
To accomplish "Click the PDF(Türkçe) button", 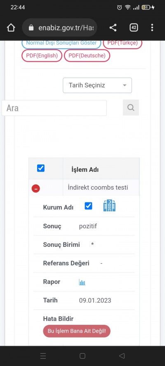I will tap(123, 43).
